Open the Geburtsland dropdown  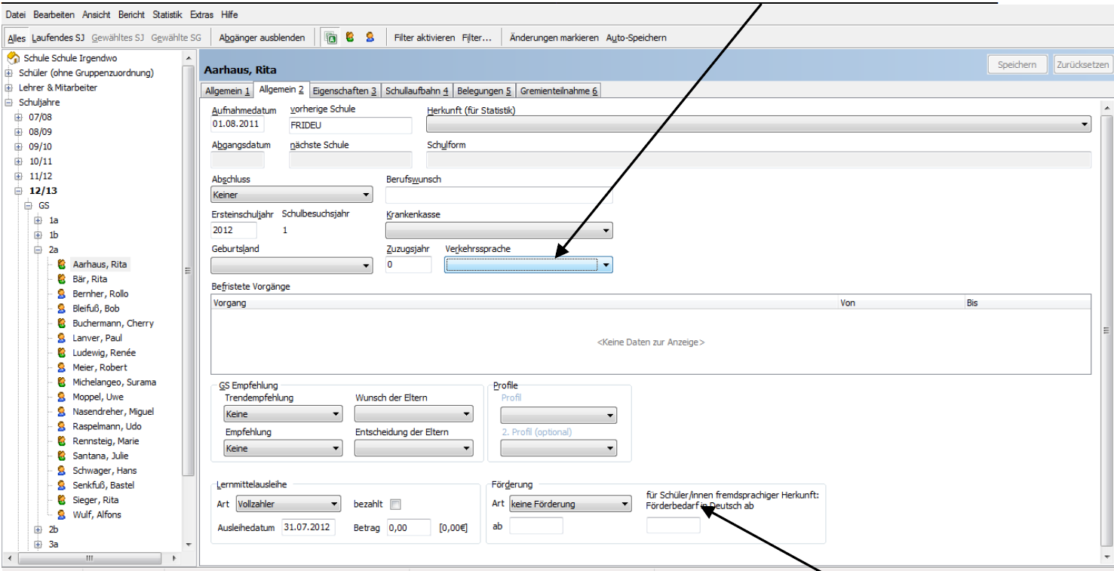coord(292,265)
